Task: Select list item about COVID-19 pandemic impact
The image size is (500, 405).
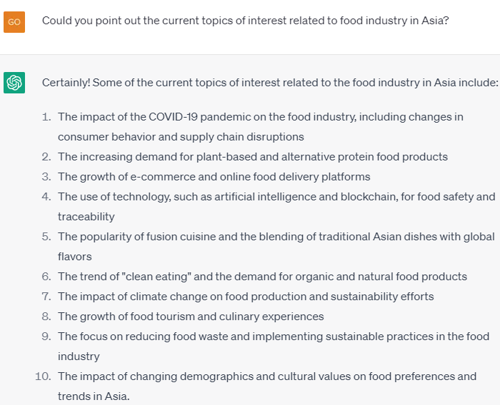Action: pos(261,127)
